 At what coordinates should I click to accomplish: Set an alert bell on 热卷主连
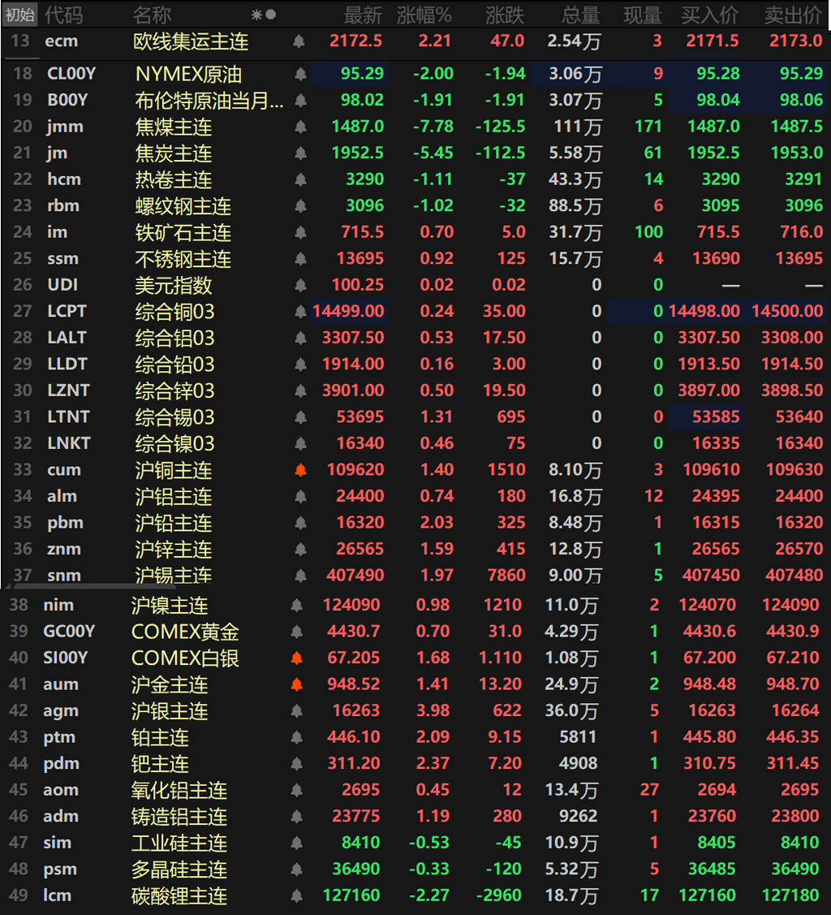300,179
